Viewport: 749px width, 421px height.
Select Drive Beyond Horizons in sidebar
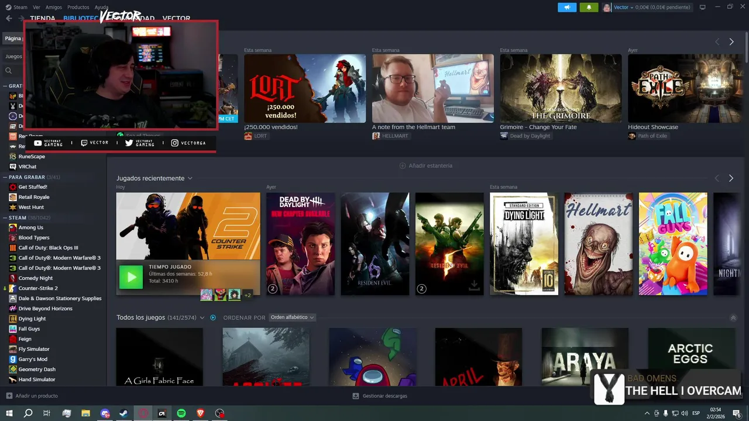(x=46, y=308)
